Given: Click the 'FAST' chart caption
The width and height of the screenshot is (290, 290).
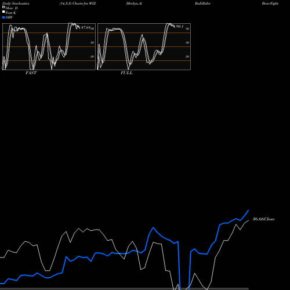Looking at the screenshot, I should pyautogui.click(x=31, y=73).
